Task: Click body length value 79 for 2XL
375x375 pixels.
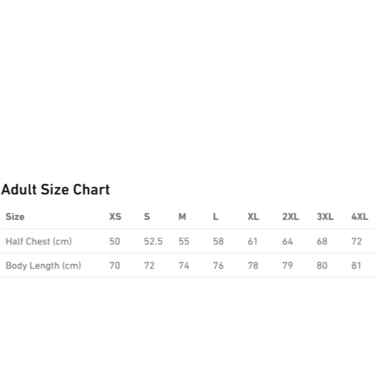Action: click(x=287, y=266)
